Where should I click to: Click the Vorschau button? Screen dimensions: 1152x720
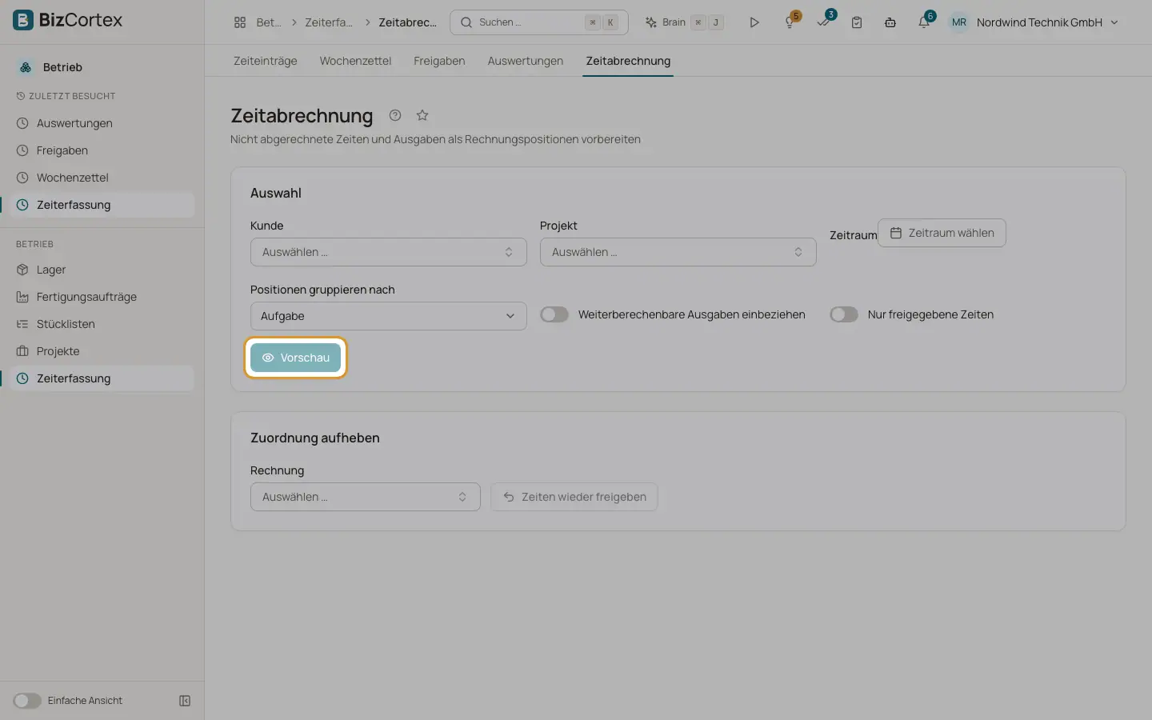(x=296, y=358)
